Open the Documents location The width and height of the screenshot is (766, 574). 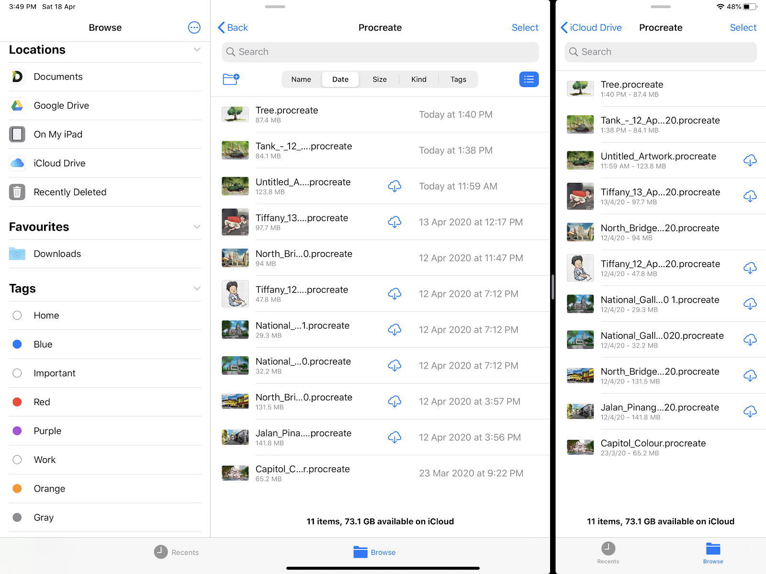(105, 77)
